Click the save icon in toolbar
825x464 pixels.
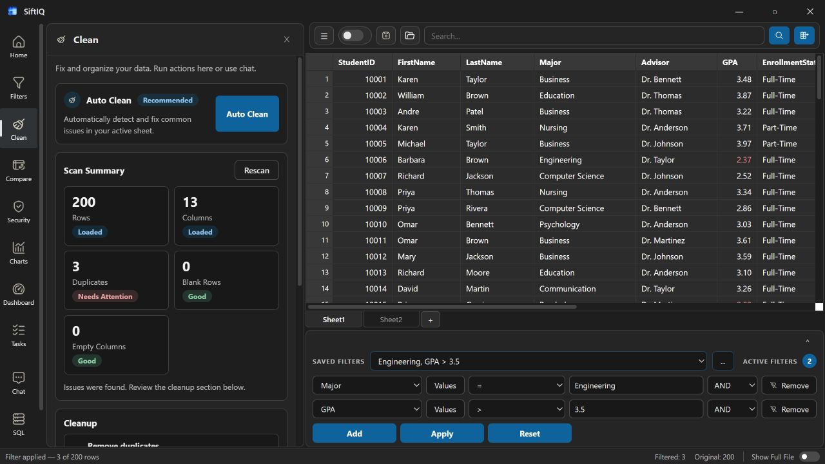386,35
